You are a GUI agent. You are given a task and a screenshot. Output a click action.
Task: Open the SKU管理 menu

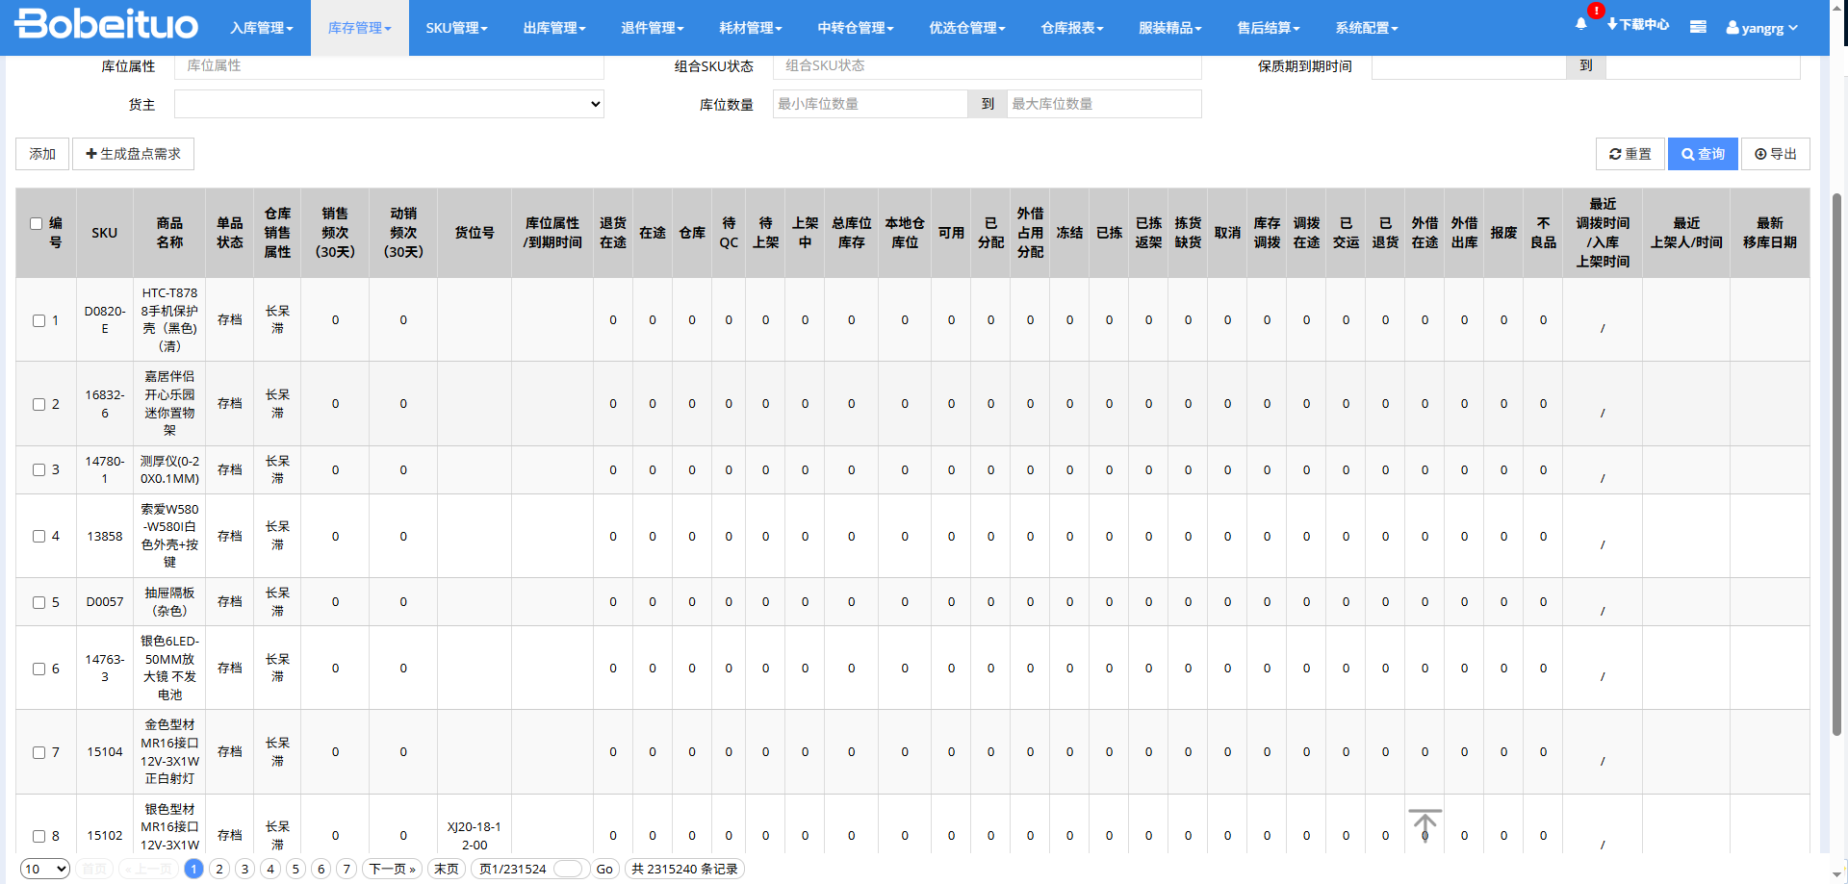click(456, 28)
